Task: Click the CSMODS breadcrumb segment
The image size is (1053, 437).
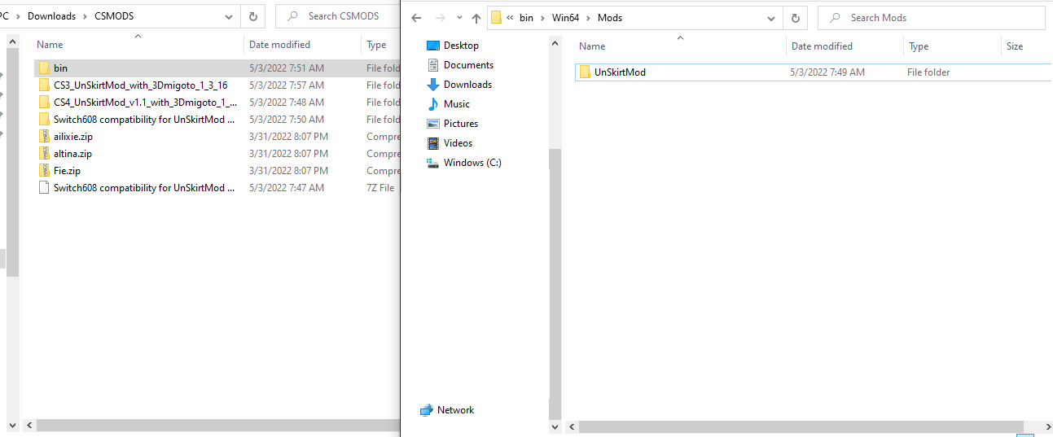Action: tap(114, 16)
